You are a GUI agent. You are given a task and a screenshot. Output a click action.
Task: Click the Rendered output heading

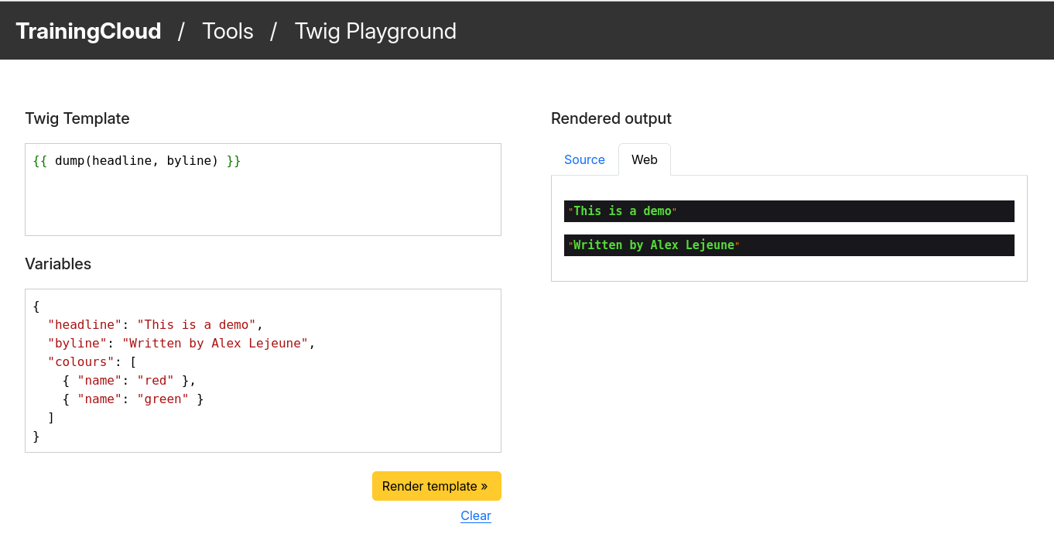click(x=611, y=118)
